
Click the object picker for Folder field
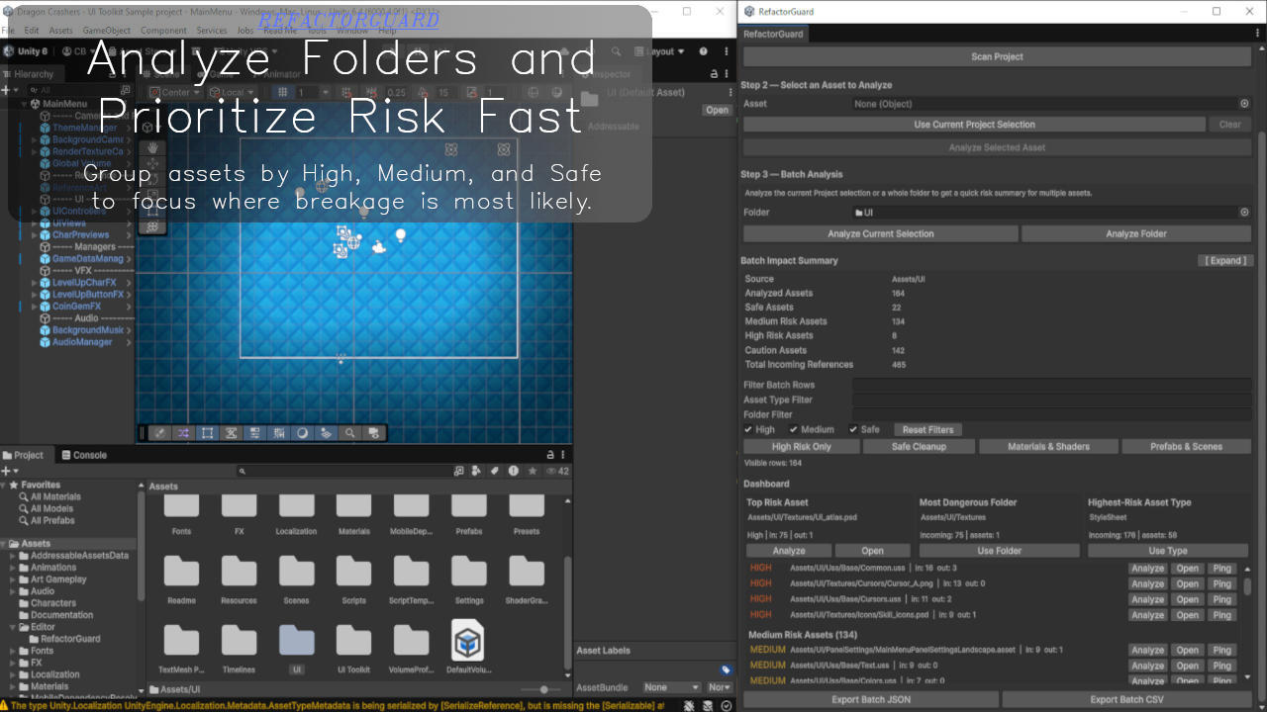[x=1244, y=213]
